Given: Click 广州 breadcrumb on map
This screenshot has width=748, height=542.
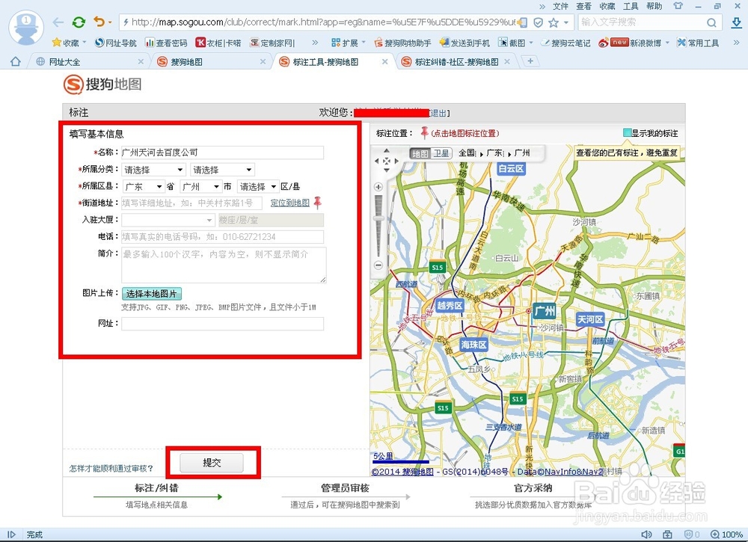Looking at the screenshot, I should coord(522,153).
